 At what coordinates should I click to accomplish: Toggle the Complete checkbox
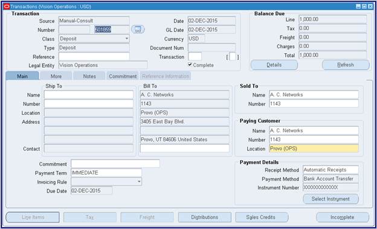(x=190, y=65)
